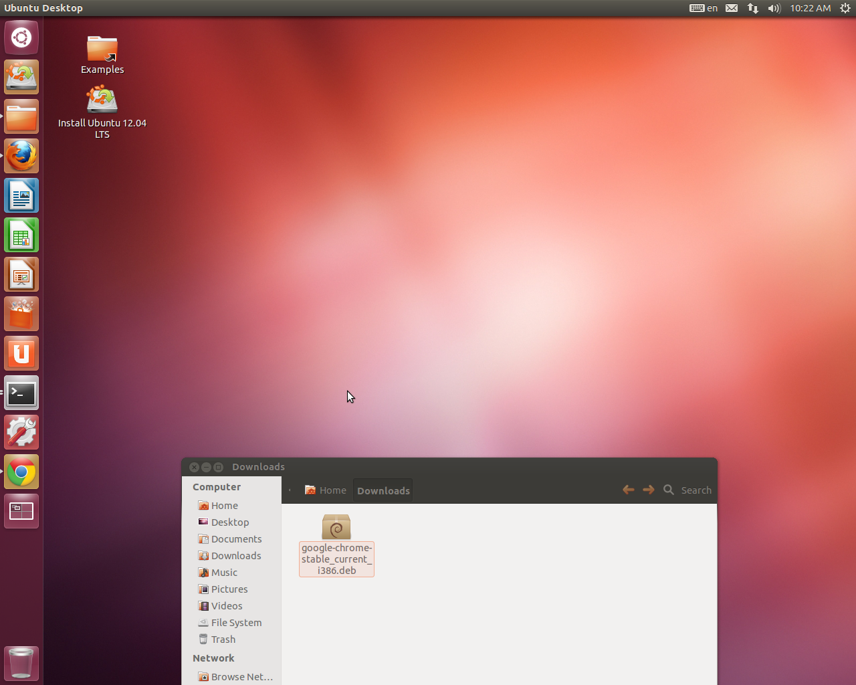The width and height of the screenshot is (856, 685).
Task: Select Trash in the sidebar
Action: click(x=231, y=640)
